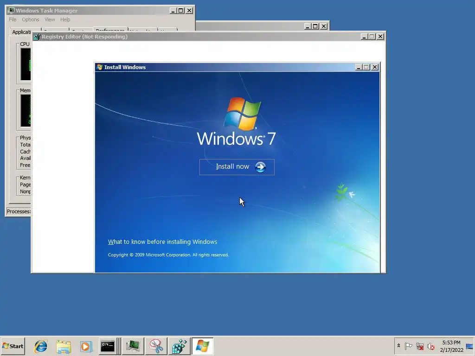Open Action Center flag tray icon

(408, 346)
